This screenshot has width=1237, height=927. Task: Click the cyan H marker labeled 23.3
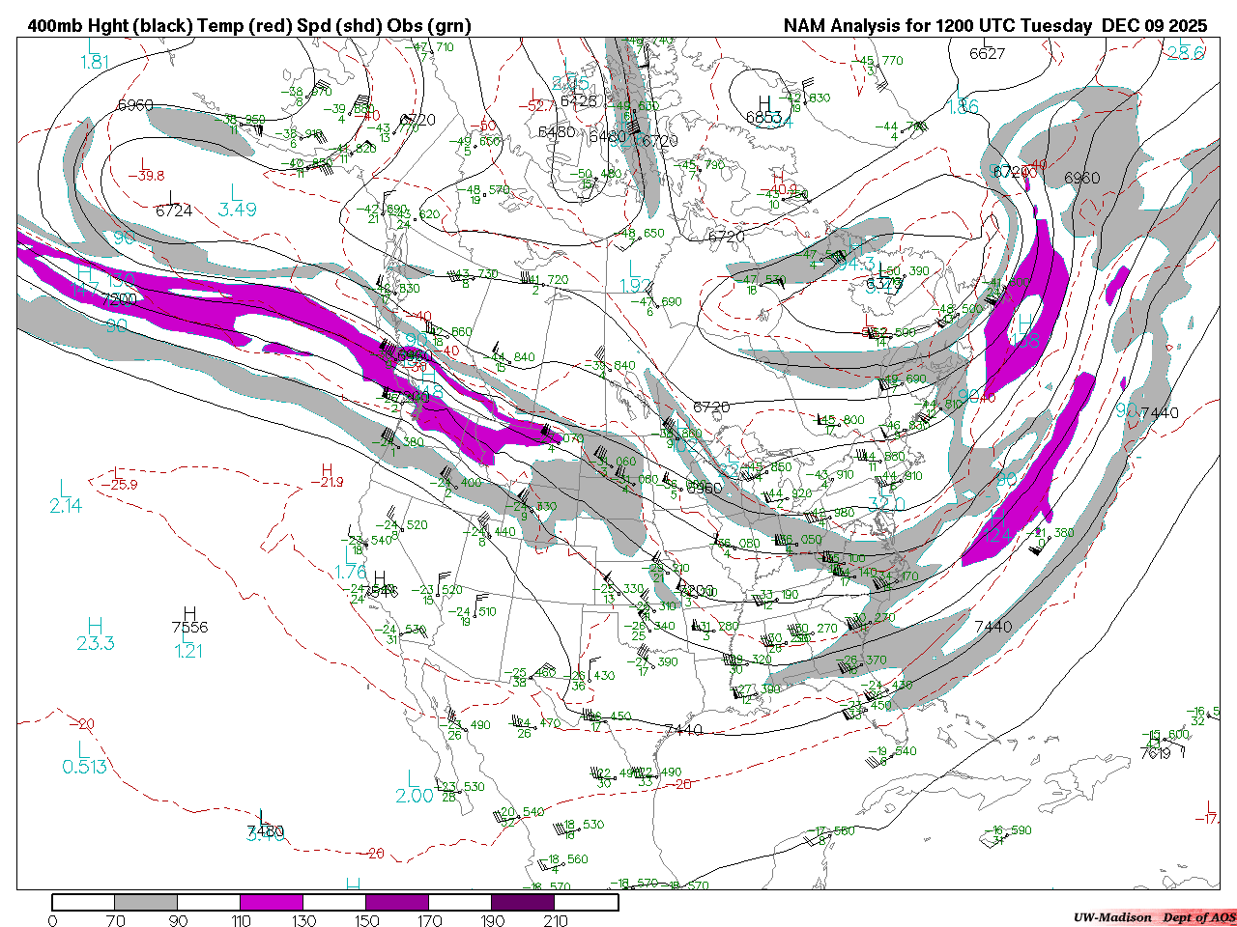pyautogui.click(x=95, y=627)
